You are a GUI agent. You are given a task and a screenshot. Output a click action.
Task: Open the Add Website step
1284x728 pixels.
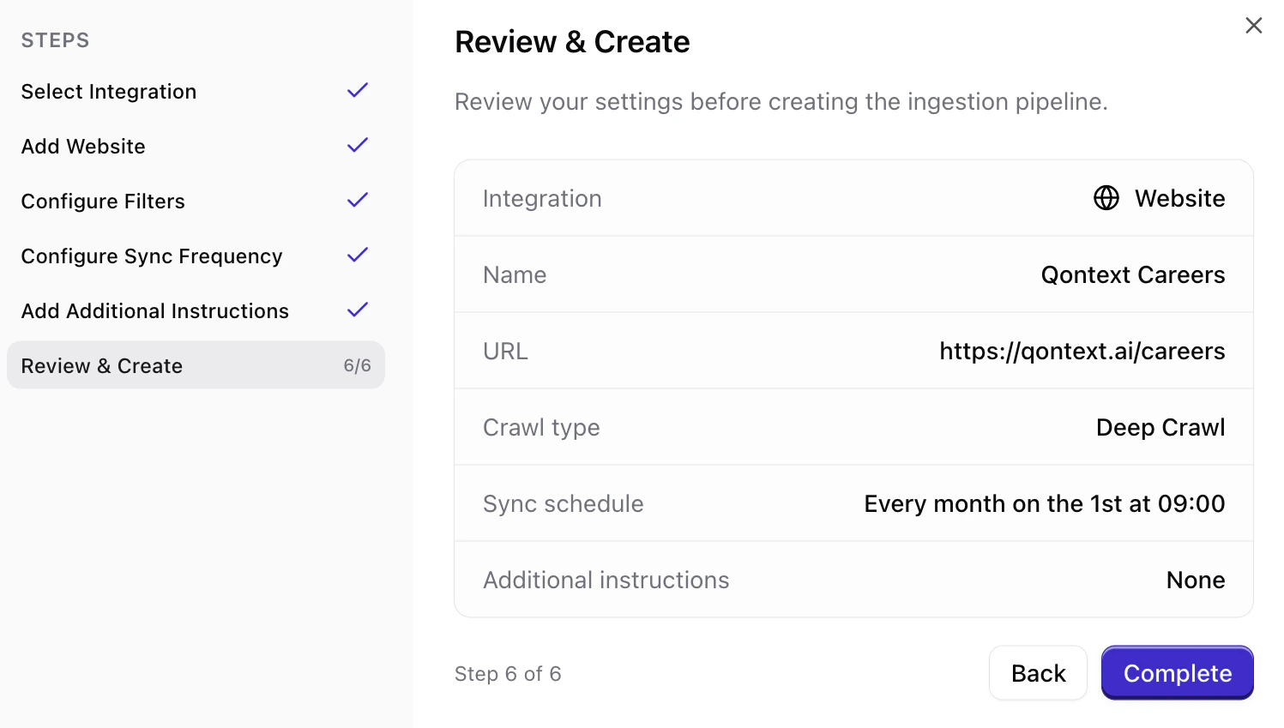coord(82,147)
